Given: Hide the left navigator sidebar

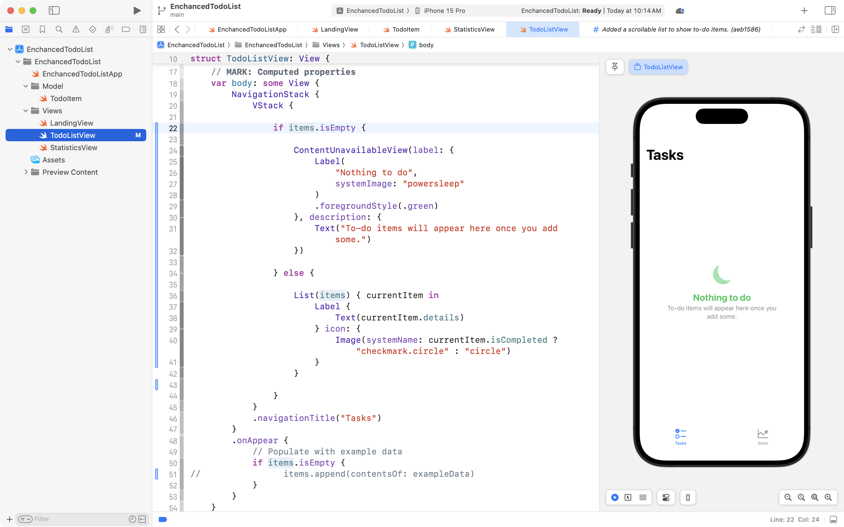Looking at the screenshot, I should click(54, 11).
